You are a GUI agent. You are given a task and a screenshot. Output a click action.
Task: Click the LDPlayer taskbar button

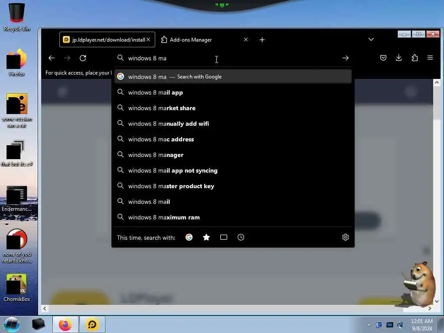[x=92, y=324]
